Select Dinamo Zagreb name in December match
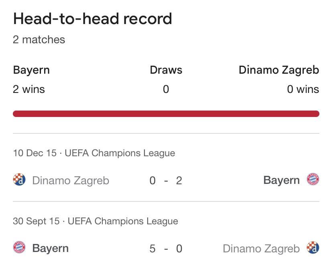Image resolution: width=327 pixels, height=274 pixels. pyautogui.click(x=71, y=180)
